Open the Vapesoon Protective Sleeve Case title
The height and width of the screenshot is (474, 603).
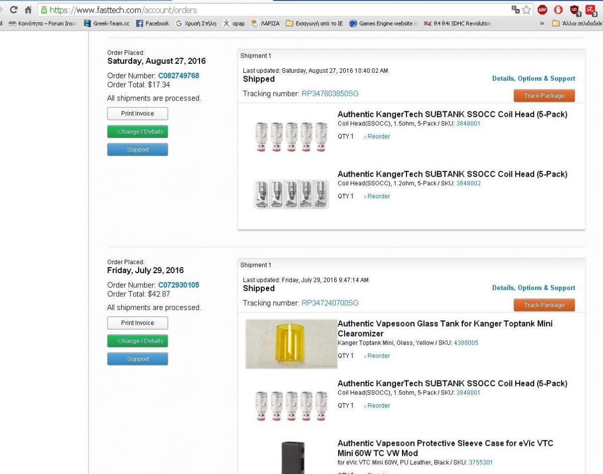tap(445, 448)
